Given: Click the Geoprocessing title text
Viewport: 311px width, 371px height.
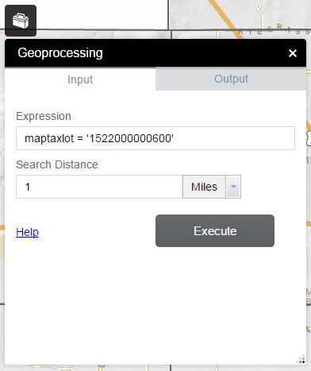Looking at the screenshot, I should point(60,53).
